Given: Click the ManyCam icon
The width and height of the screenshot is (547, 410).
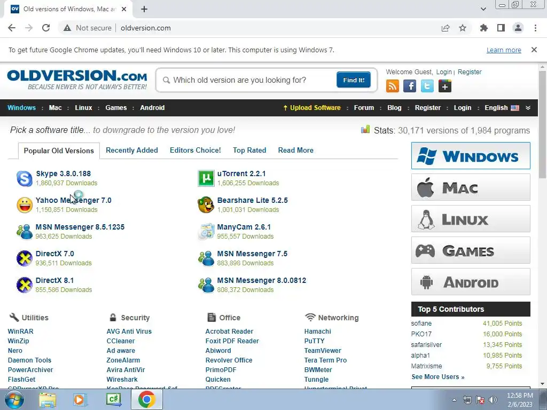Looking at the screenshot, I should pyautogui.click(x=206, y=232).
